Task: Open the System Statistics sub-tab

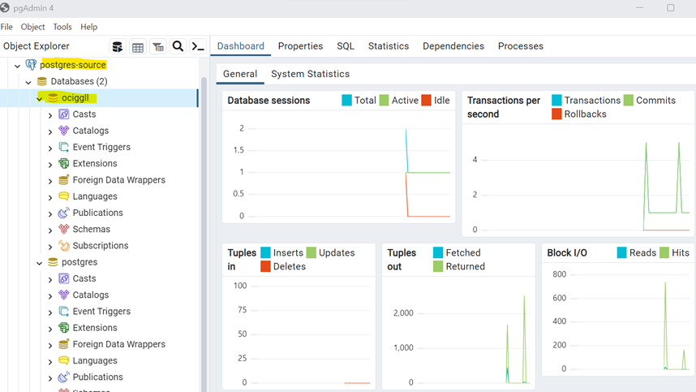Action: (x=310, y=74)
